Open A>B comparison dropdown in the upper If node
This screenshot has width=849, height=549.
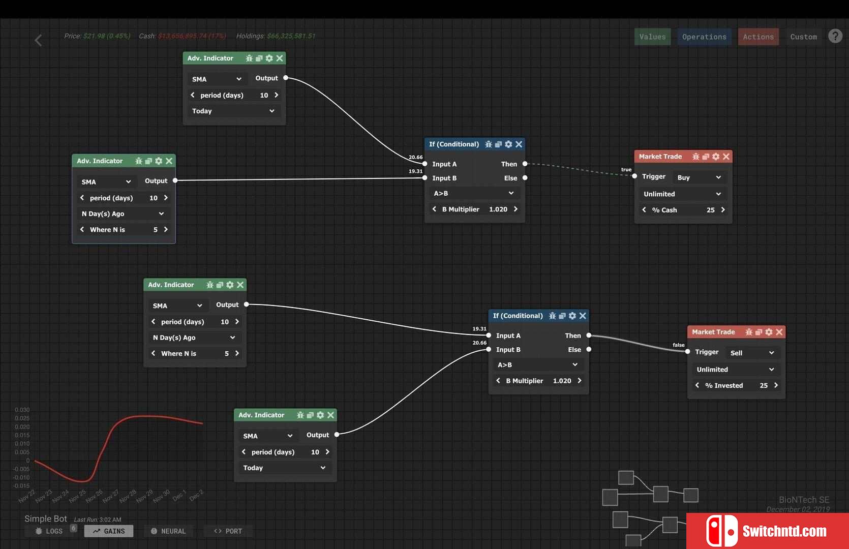click(x=474, y=193)
